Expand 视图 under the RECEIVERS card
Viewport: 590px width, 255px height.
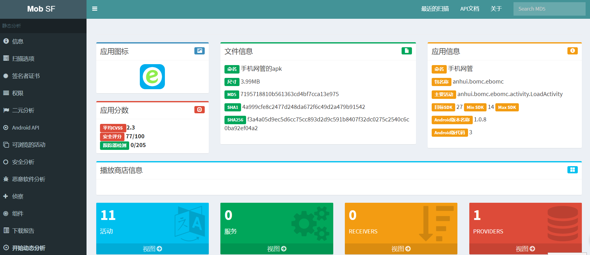401,249
